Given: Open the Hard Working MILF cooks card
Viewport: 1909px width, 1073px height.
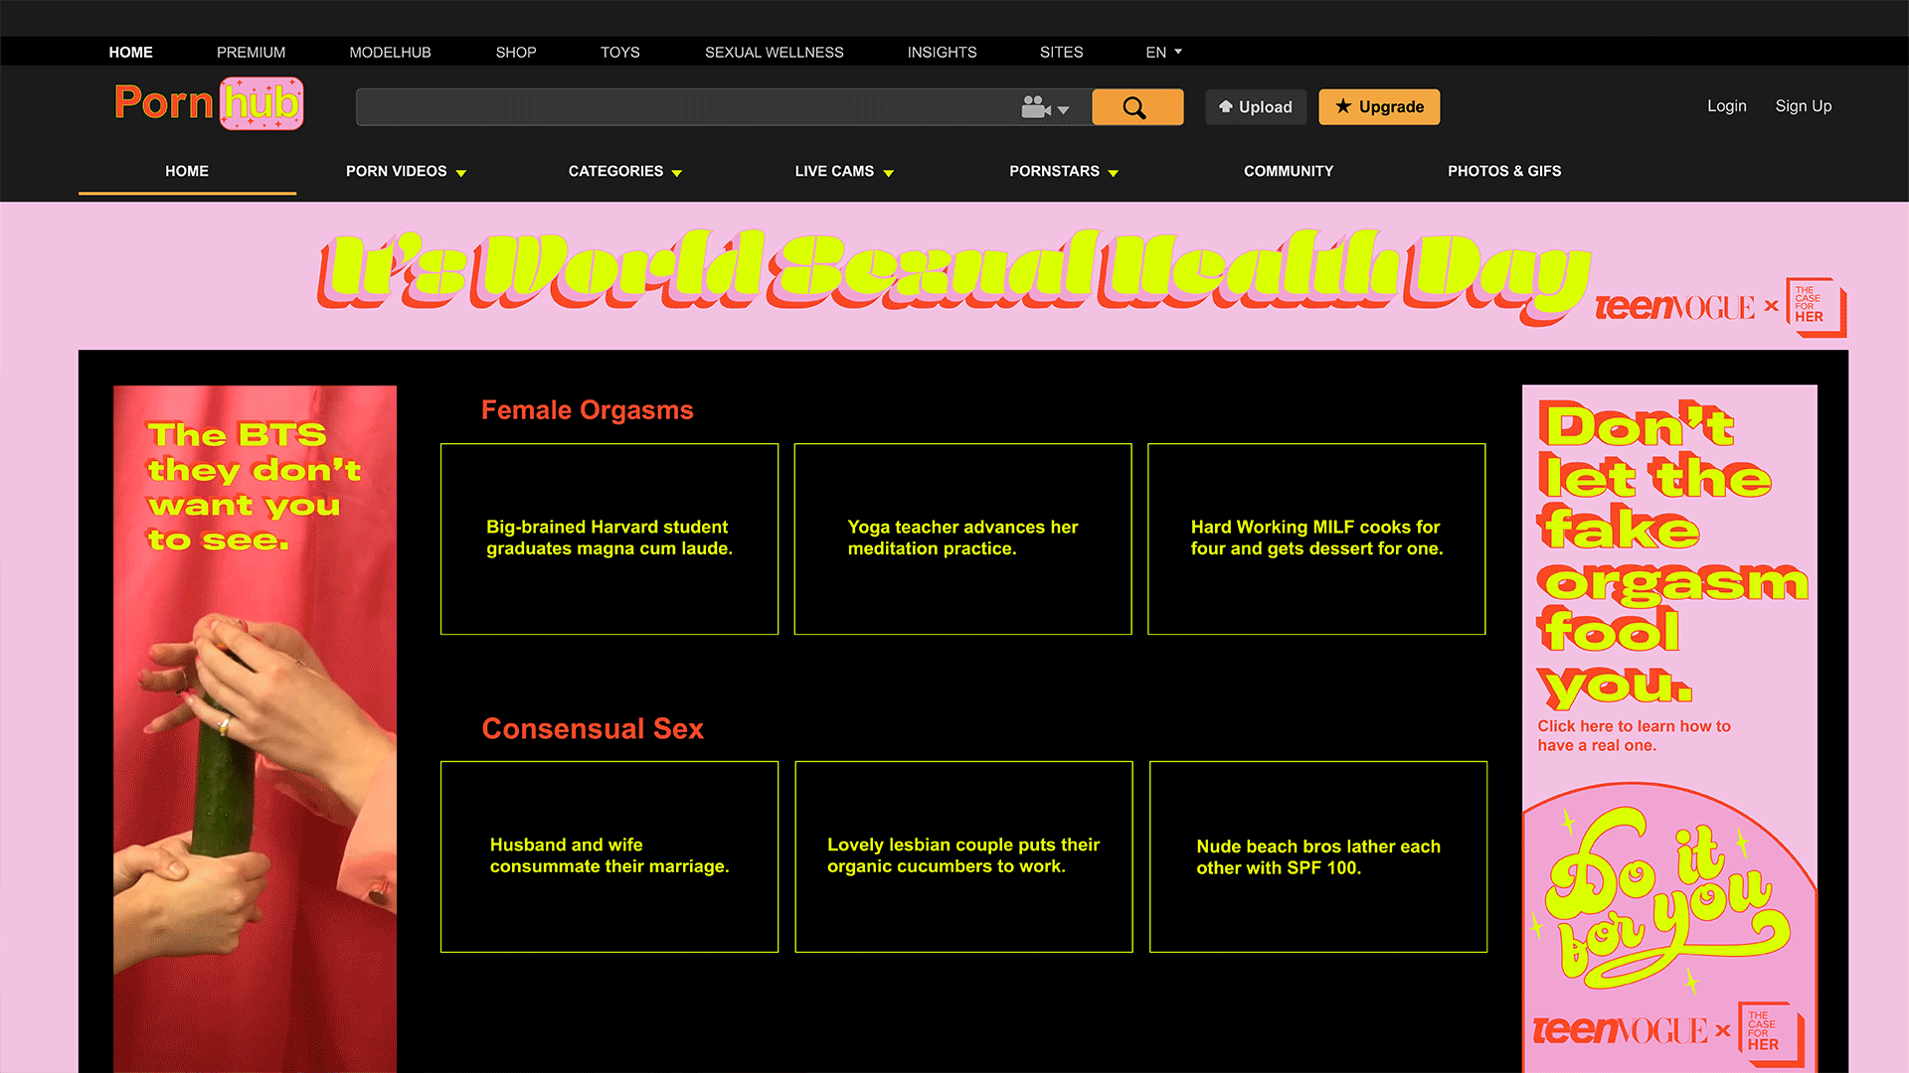Looking at the screenshot, I should tap(1316, 538).
